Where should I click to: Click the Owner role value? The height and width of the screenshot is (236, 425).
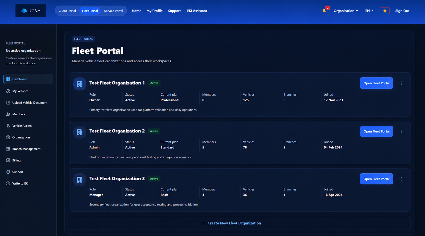click(x=94, y=100)
